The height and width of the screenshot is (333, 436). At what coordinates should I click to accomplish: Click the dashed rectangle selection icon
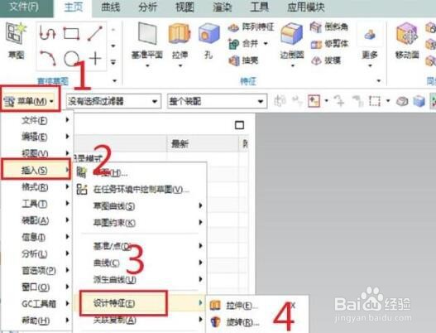375,101
